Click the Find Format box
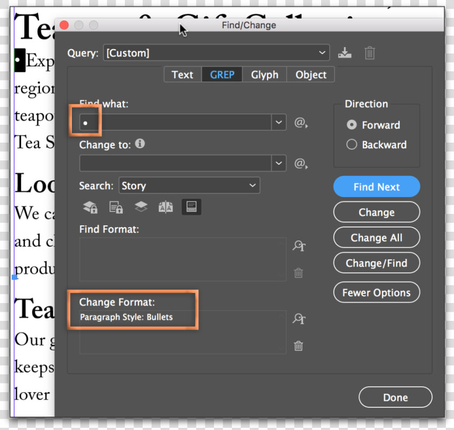This screenshot has height=430, width=454. tap(183, 259)
